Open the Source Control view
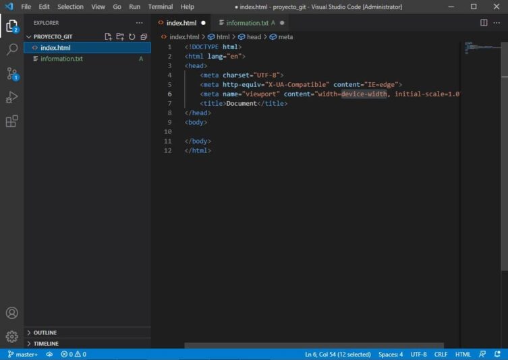The height and width of the screenshot is (360, 508). point(11,73)
